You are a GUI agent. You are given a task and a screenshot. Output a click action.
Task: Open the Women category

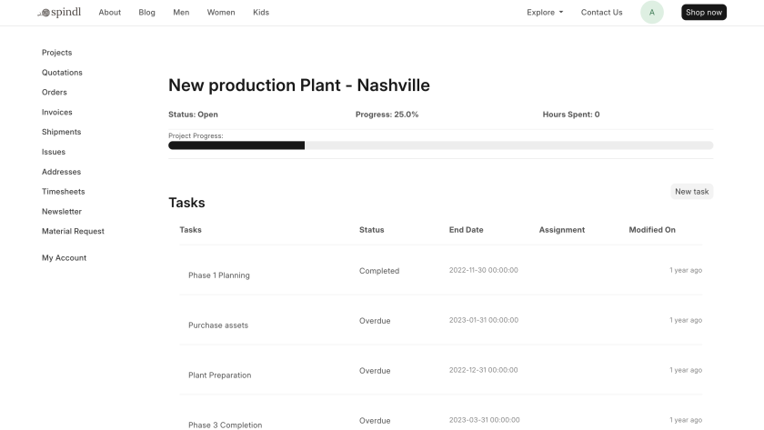[x=221, y=13]
